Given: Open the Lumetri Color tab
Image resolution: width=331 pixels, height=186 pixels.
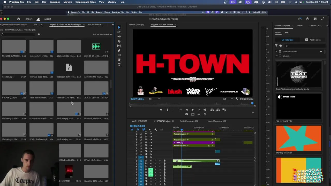Looking at the screenshot, I should 315,26.
